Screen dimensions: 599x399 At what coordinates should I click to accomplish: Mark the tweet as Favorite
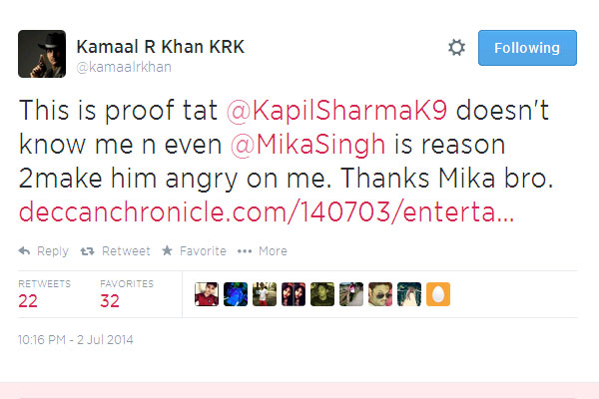[194, 251]
